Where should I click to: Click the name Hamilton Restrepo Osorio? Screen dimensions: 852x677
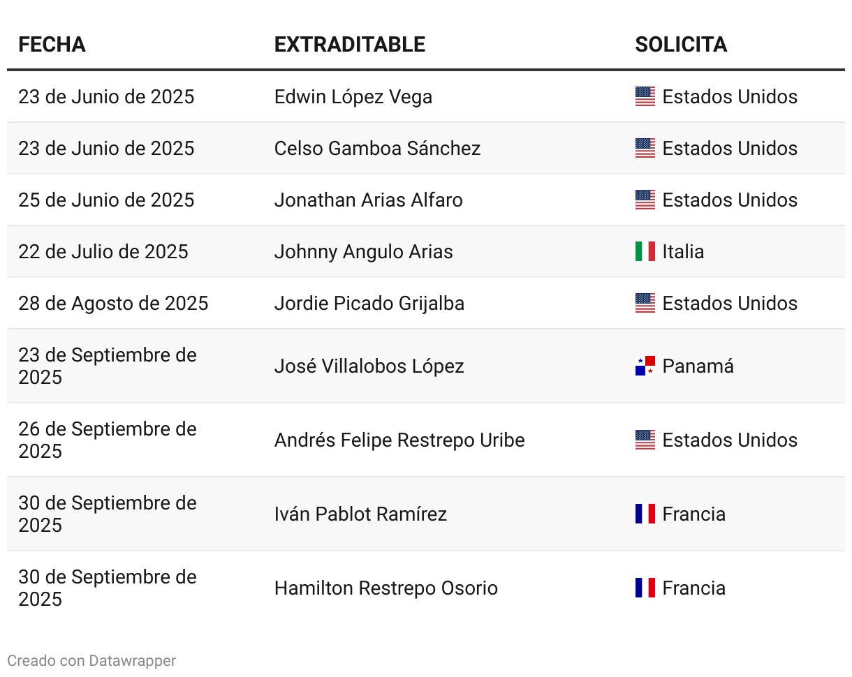tap(385, 588)
